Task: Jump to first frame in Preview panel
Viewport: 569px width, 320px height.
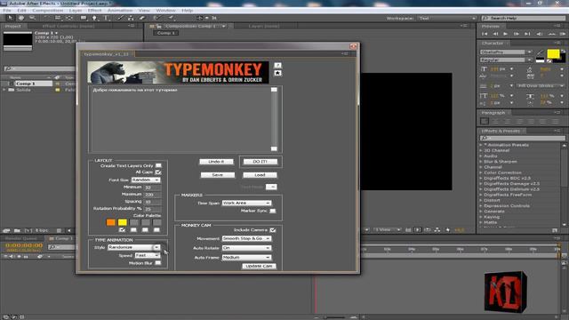Action: [x=485, y=34]
